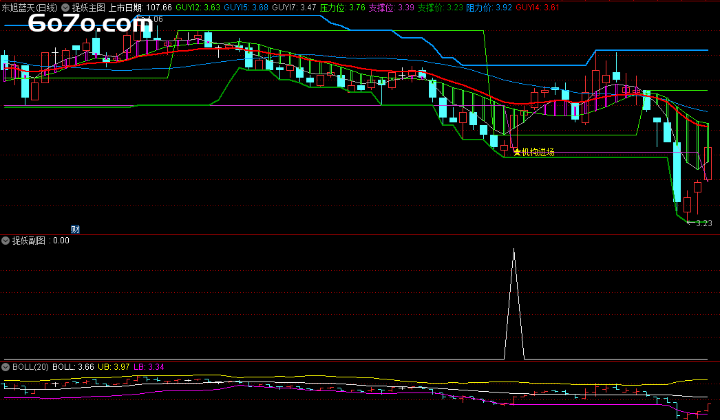Image resolution: width=720 pixels, height=420 pixels.
Task: Select the 支撑价 3.23 label
Action: tap(441, 8)
